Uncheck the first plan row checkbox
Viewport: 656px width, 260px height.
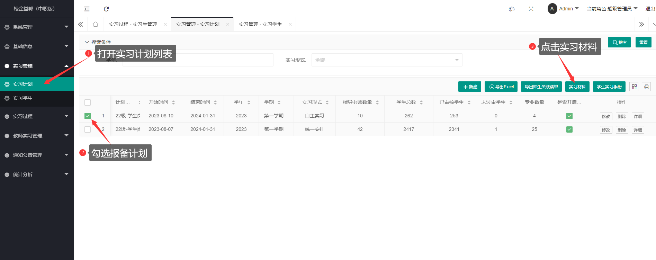(x=88, y=116)
